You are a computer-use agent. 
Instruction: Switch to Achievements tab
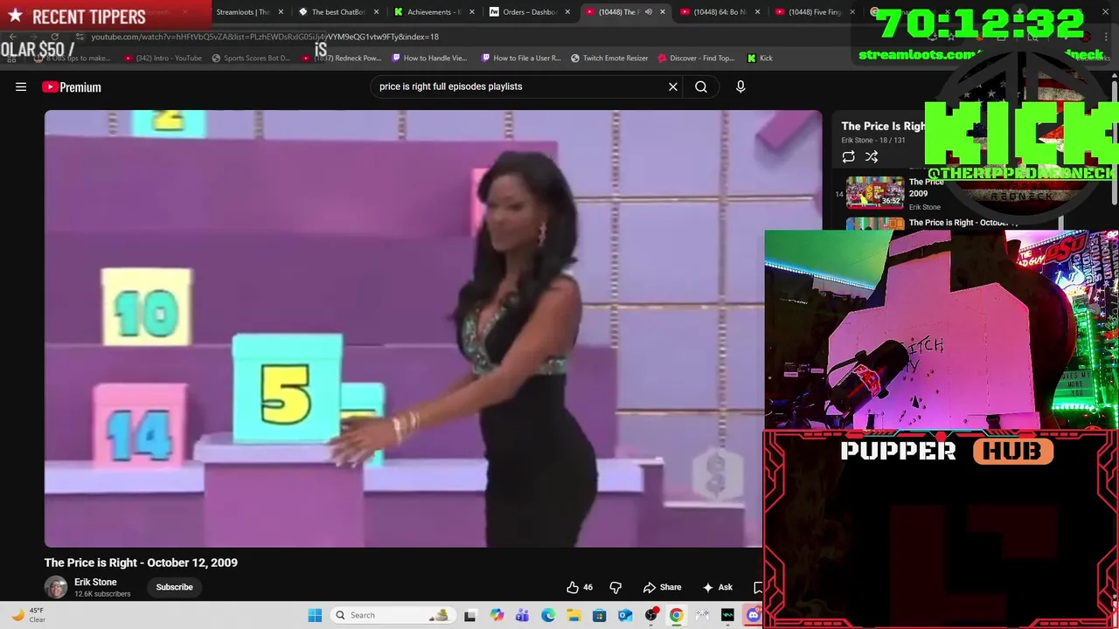pyautogui.click(x=432, y=12)
